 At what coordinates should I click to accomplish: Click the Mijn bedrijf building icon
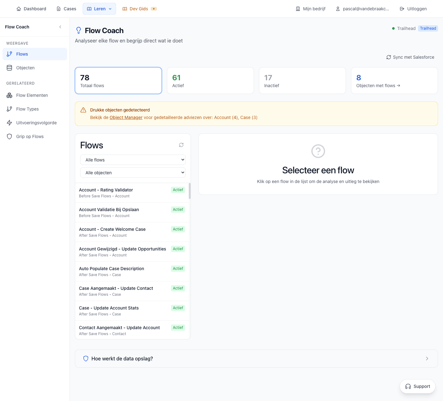pyautogui.click(x=298, y=9)
